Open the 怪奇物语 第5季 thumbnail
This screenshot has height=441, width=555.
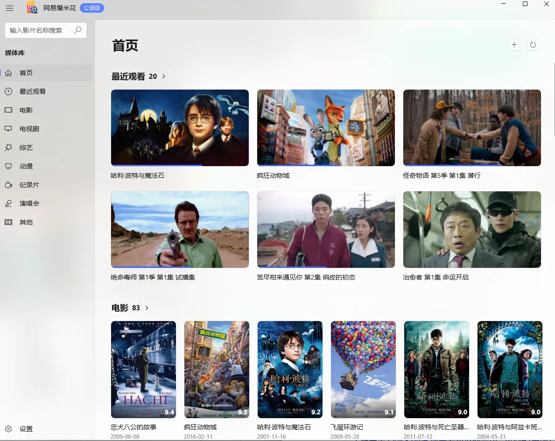pyautogui.click(x=472, y=128)
